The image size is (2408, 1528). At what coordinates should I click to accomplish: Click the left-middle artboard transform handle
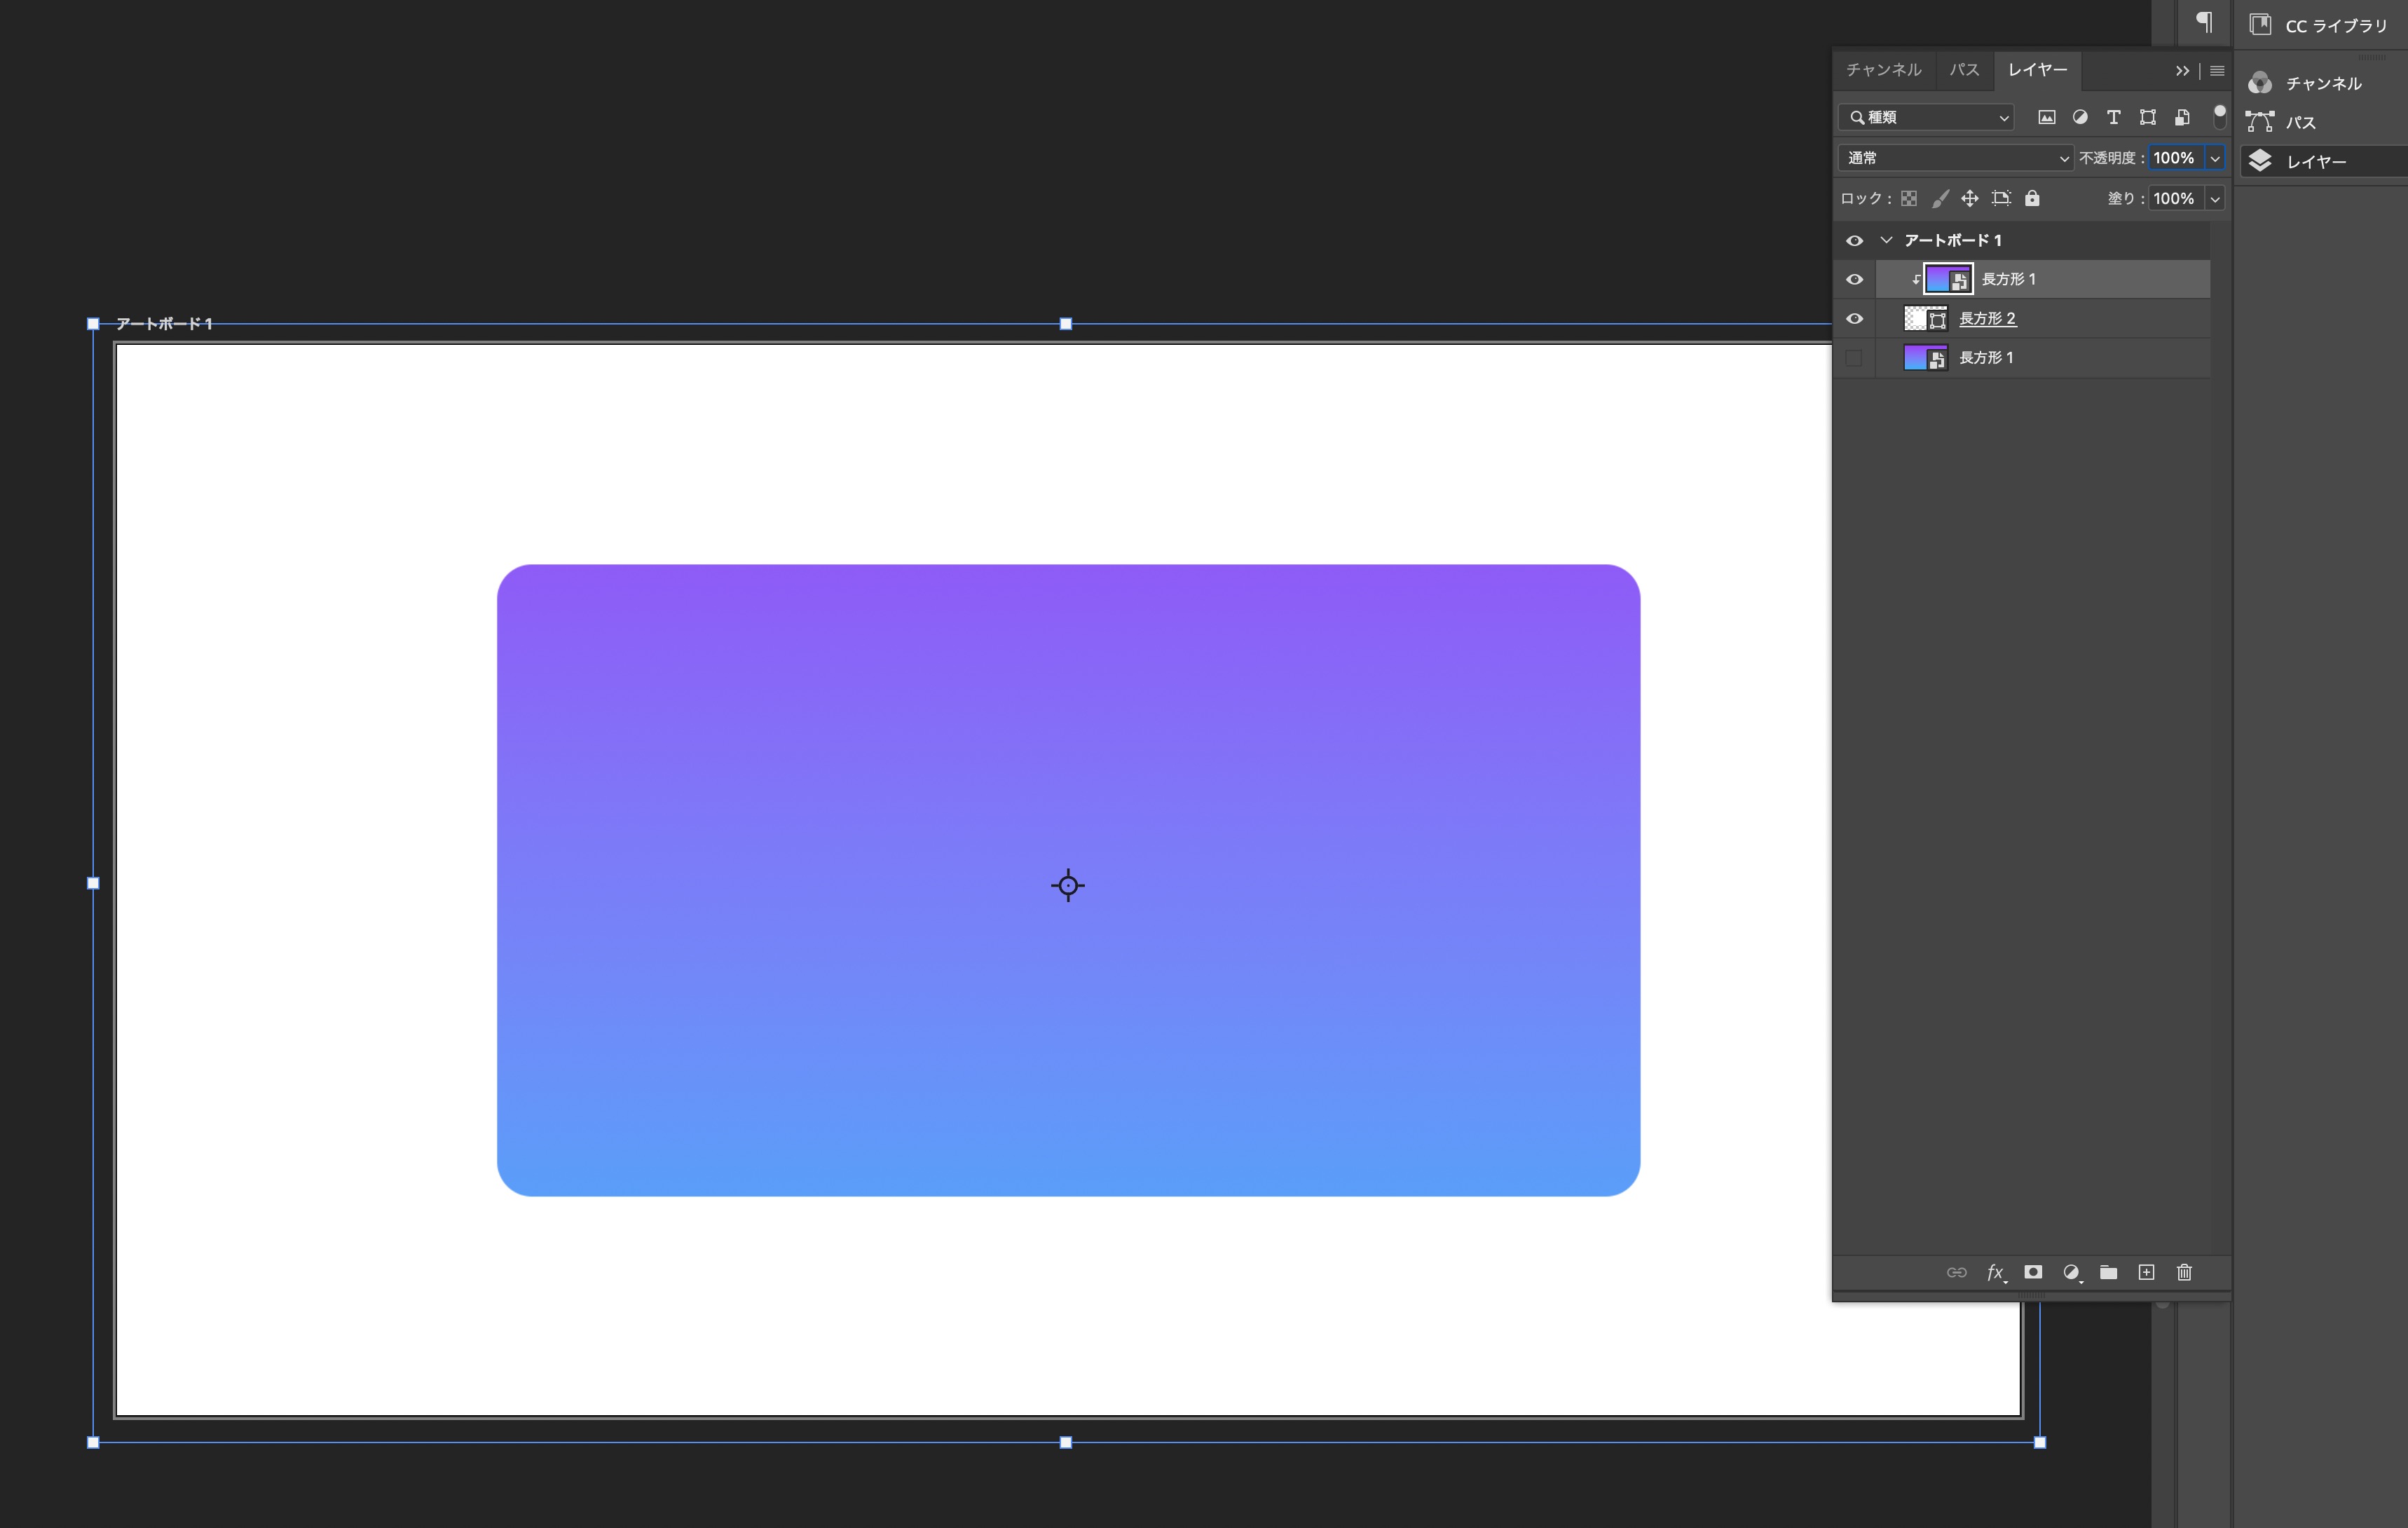click(93, 883)
